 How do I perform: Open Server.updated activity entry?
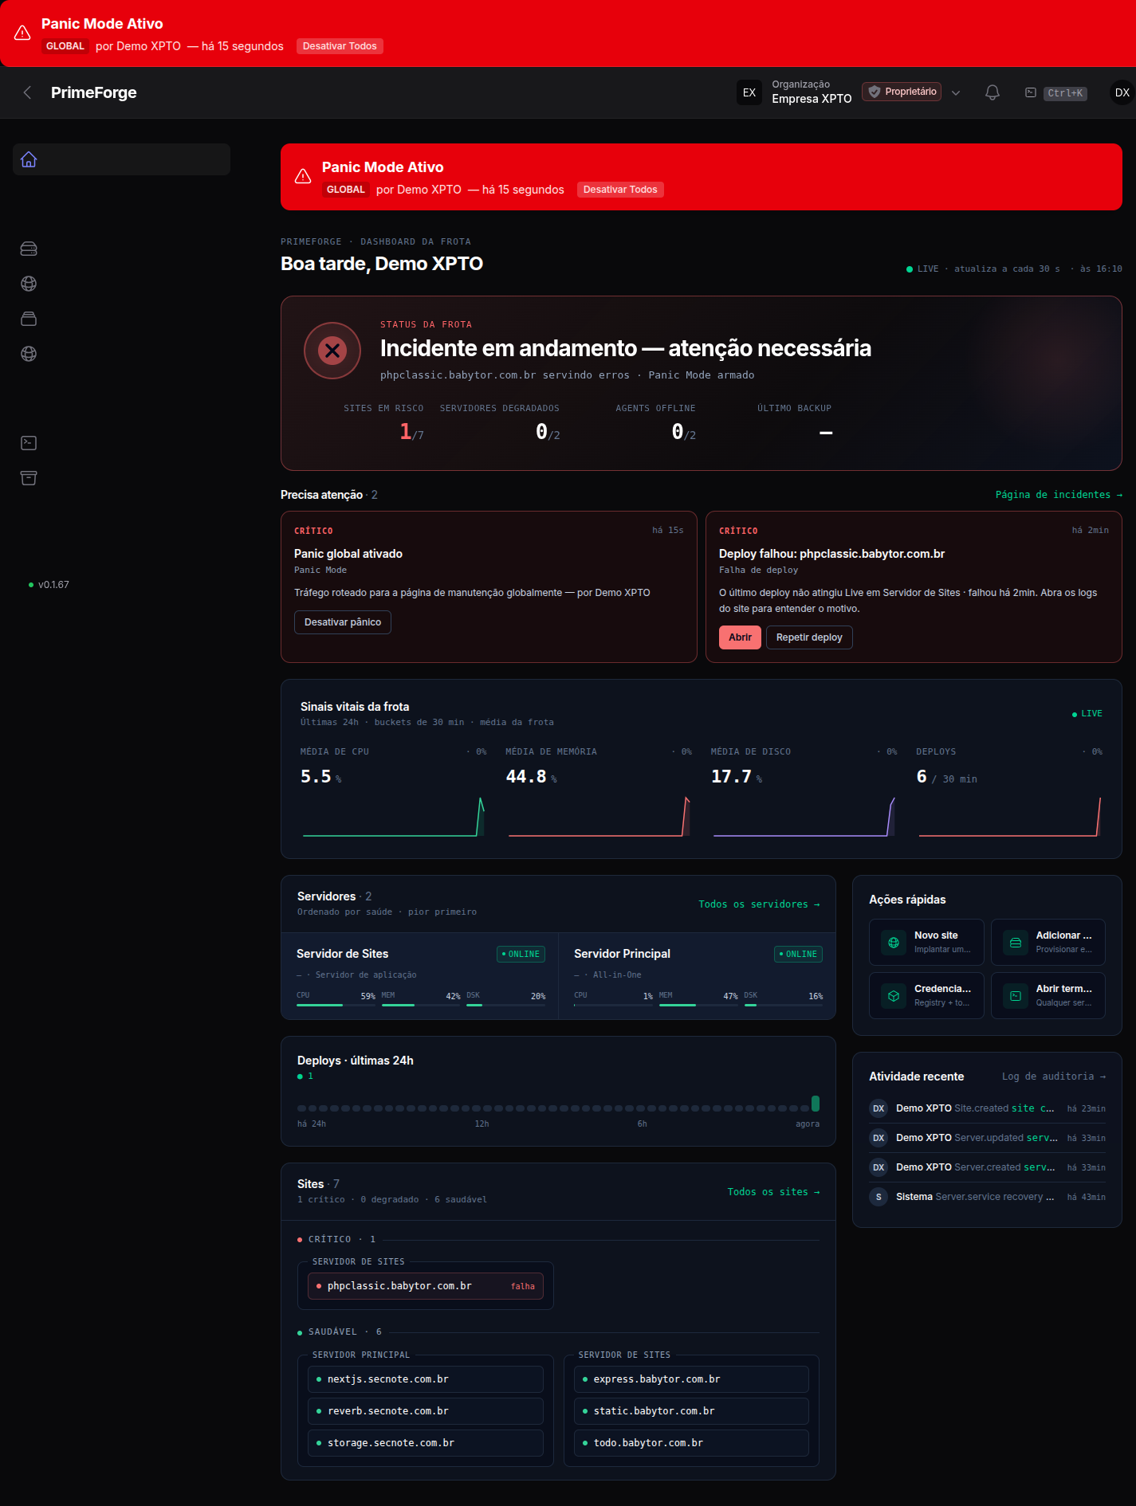(987, 1138)
